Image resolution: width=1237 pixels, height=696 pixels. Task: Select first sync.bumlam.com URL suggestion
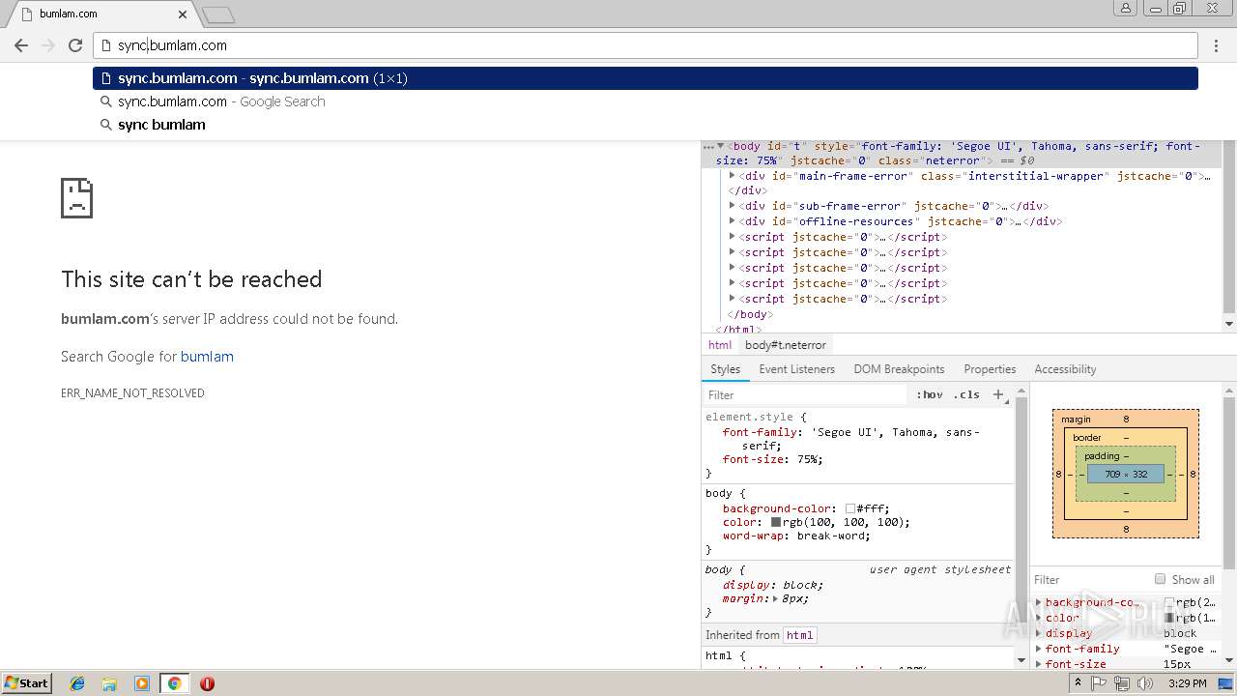pos(646,78)
